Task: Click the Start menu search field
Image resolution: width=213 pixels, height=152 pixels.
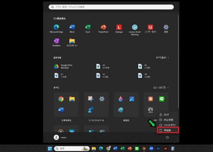Action: tap(111, 7)
